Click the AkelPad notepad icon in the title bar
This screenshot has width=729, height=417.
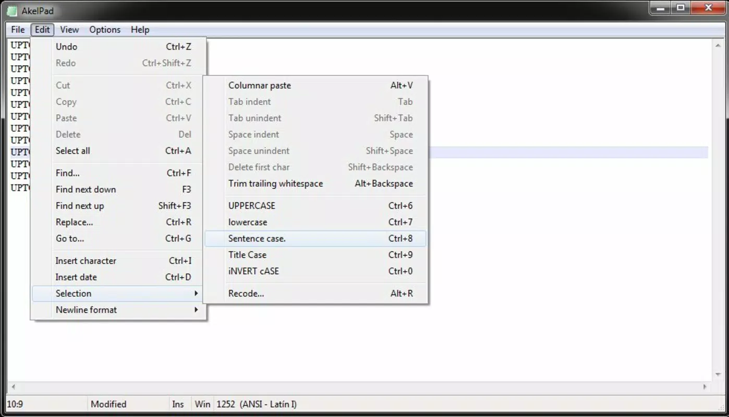pyautogui.click(x=11, y=10)
